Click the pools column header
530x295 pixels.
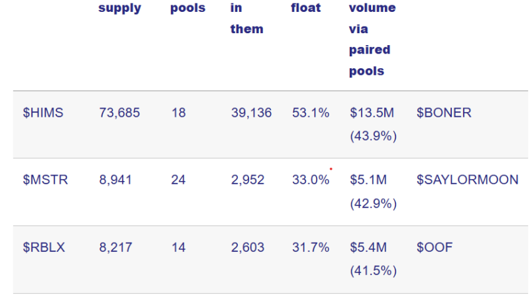(187, 8)
